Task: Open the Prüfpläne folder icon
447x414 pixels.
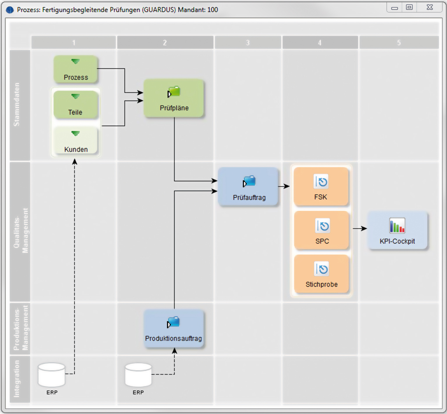Action: click(x=174, y=92)
